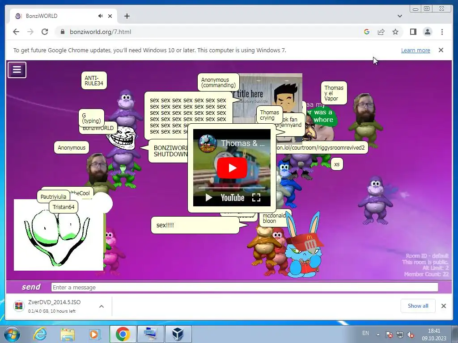Image resolution: width=458 pixels, height=343 pixels.
Task: Enter fullscreen on the YouTube embed
Action: (x=256, y=198)
